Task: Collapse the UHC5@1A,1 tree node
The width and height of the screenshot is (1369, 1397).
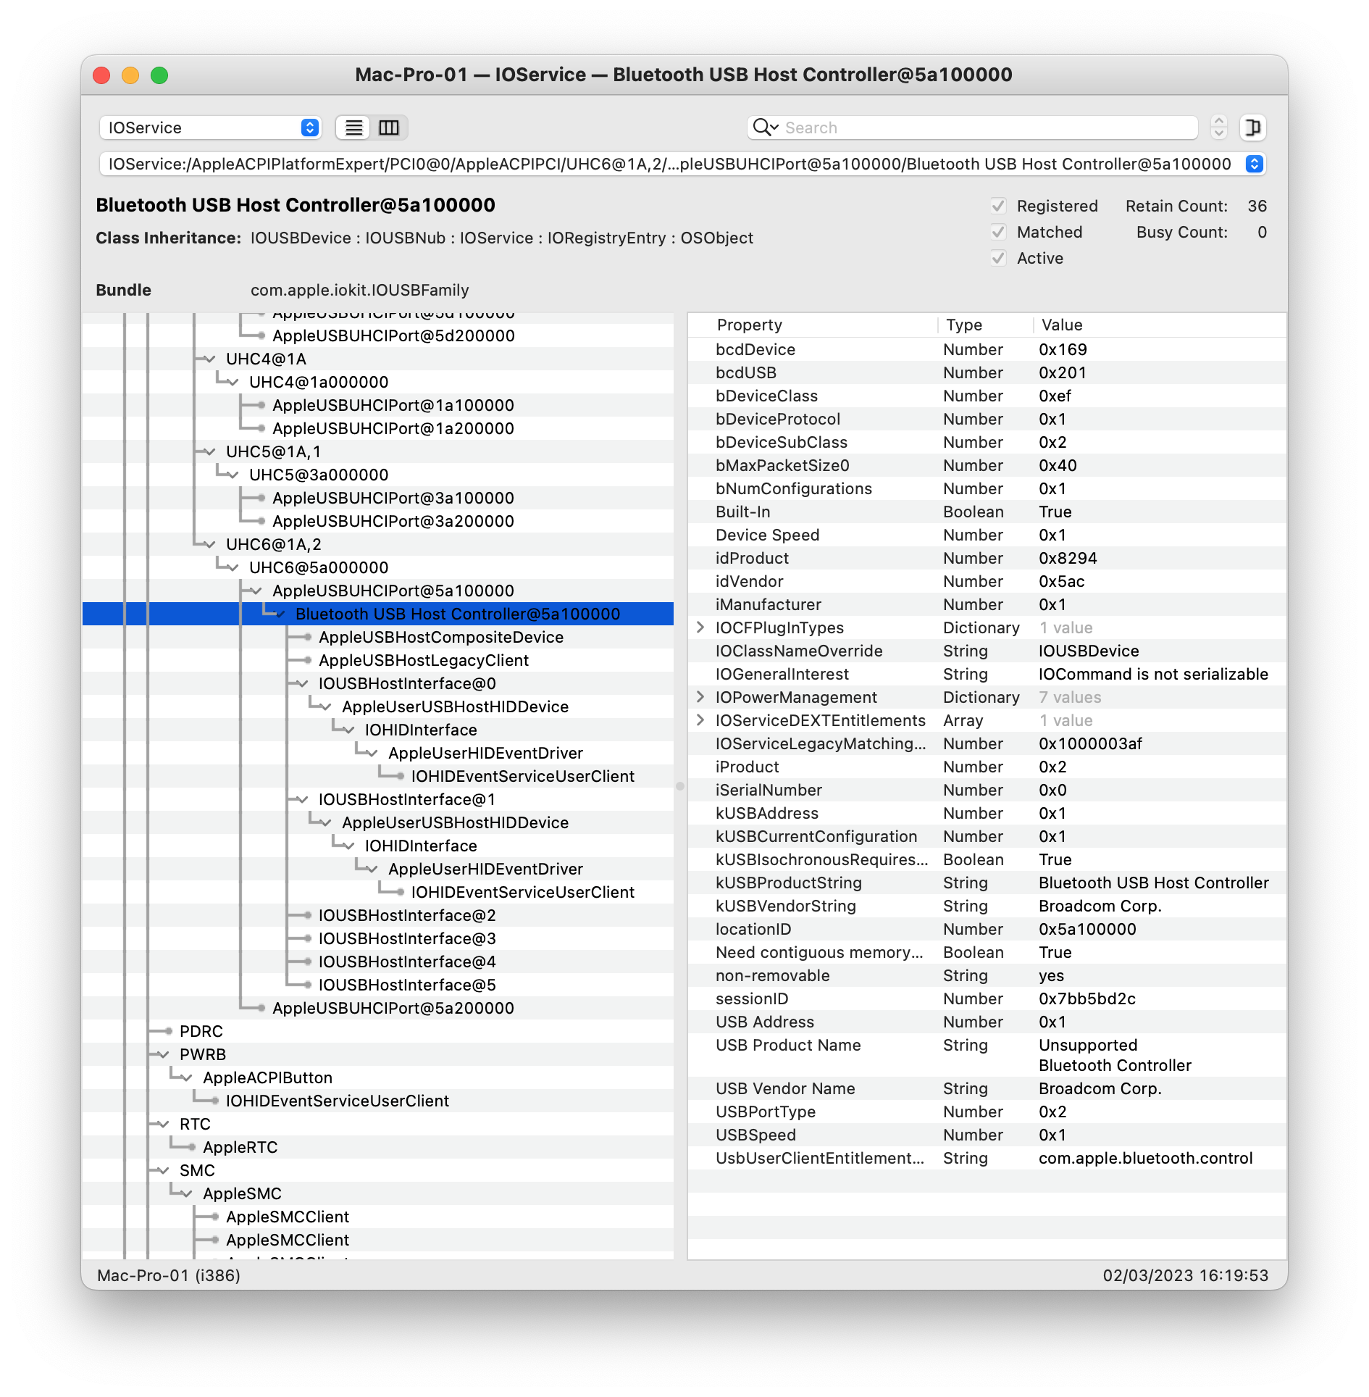Action: 209,452
